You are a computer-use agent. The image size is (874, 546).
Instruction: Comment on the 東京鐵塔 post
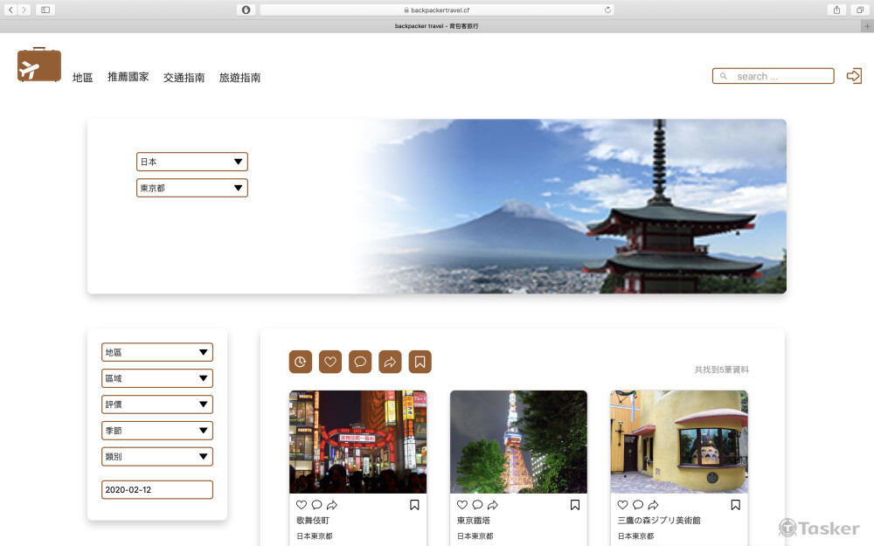point(477,505)
